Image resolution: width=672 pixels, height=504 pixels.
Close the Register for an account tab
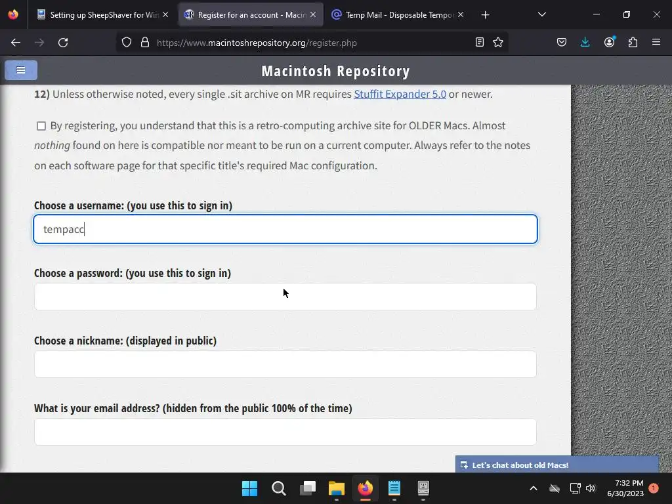click(313, 14)
